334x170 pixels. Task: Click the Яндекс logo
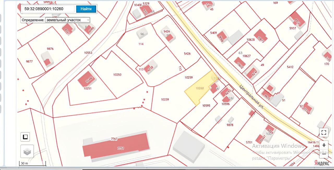click(x=321, y=162)
